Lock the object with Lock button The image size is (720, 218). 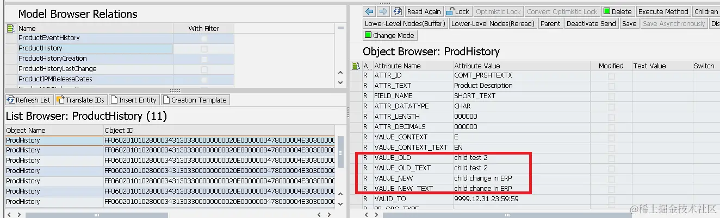point(458,11)
